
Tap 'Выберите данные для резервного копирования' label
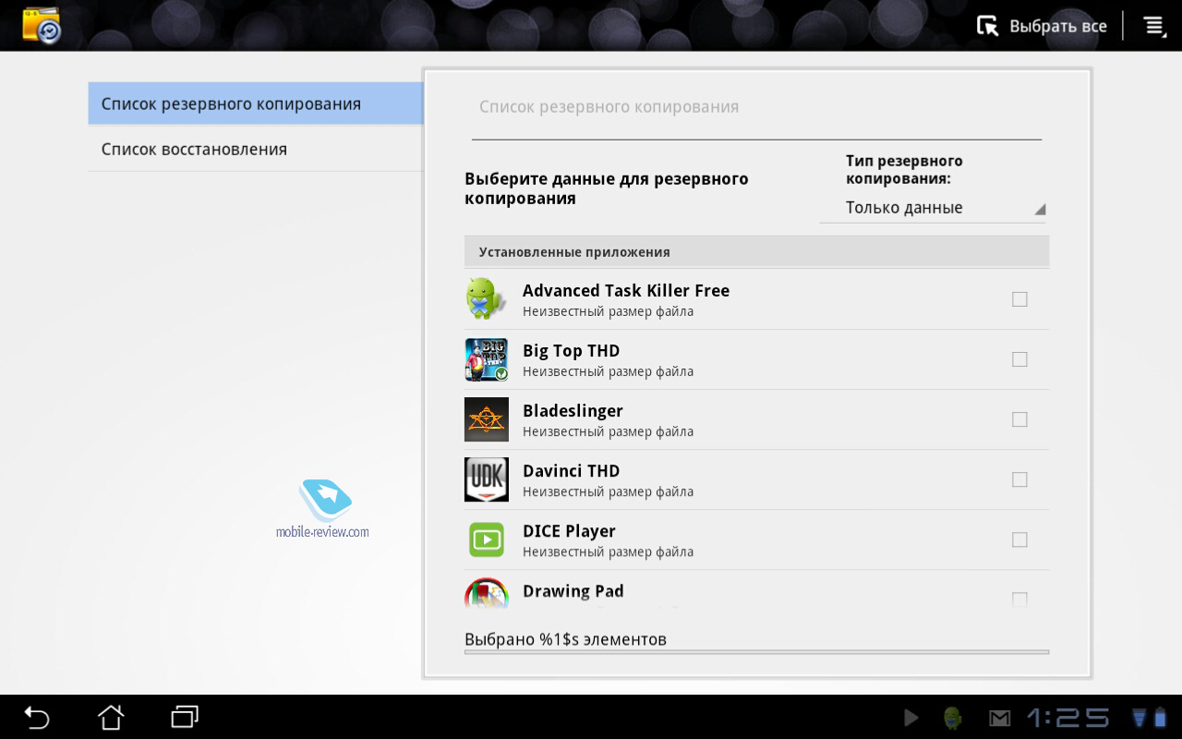(x=606, y=188)
